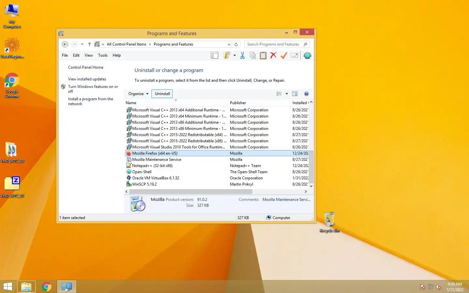
Task: Click the search magnifier icon
Action: (x=305, y=44)
